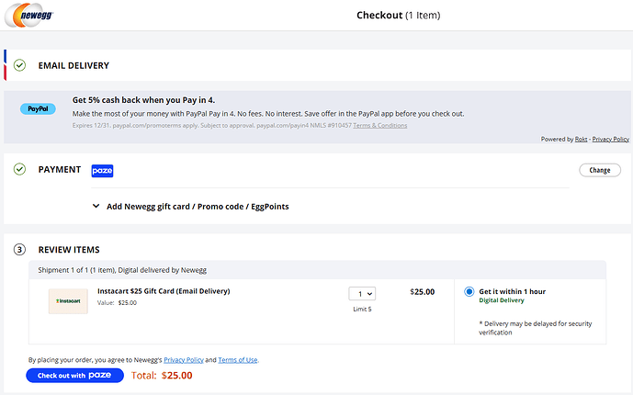This screenshot has height=395, width=633.
Task: Click the Email Delivery green checkmark icon
Action: click(x=19, y=65)
